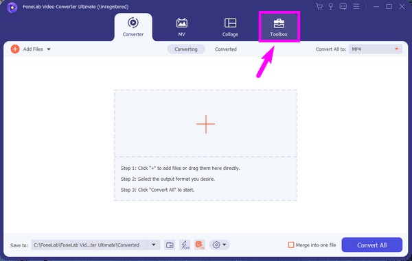This screenshot has height=261, width=412.
Task: Show the Converted list
Action: click(x=226, y=49)
